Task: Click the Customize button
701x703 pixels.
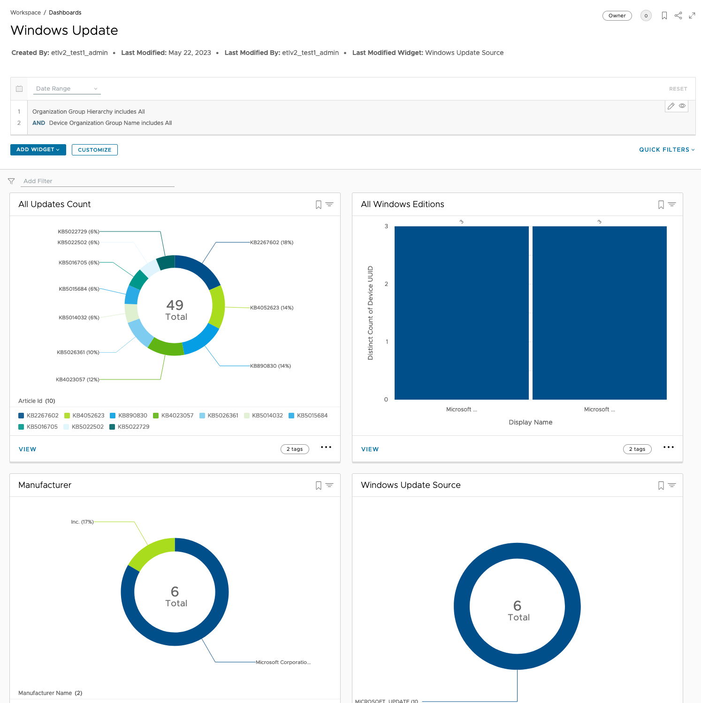Action: tap(94, 150)
